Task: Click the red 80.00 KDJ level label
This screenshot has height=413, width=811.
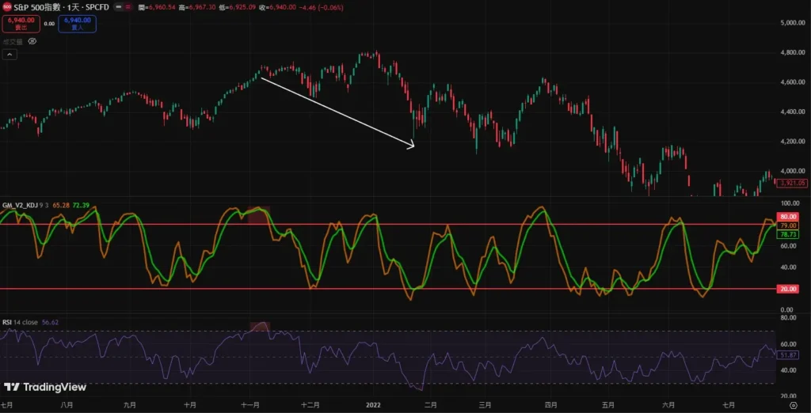Action: 788,216
